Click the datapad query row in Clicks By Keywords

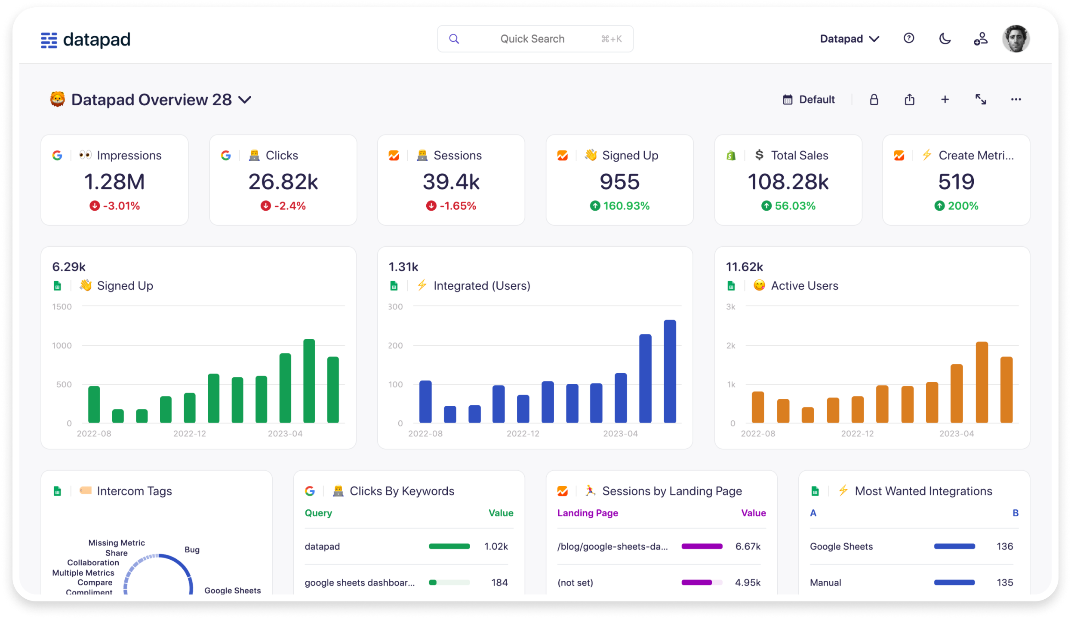coord(322,546)
